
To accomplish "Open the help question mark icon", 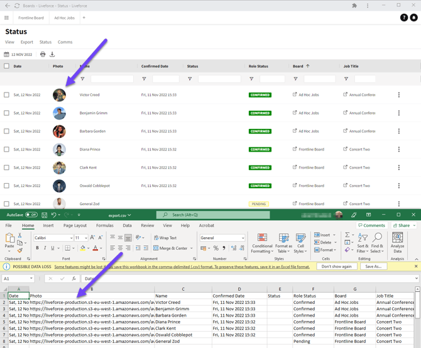I will pos(404,18).
